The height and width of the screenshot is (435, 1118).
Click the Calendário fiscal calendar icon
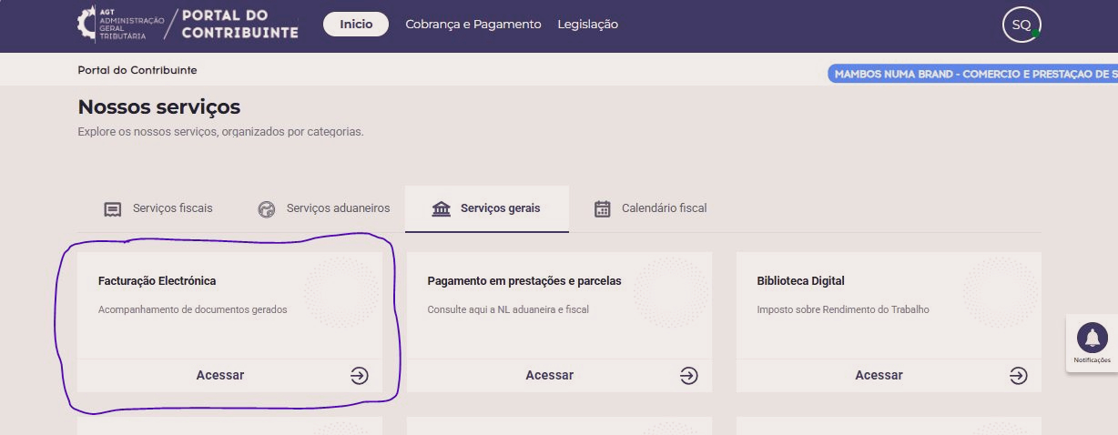[602, 209]
